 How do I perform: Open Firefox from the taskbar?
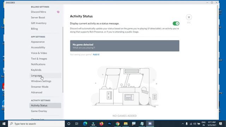101,124
